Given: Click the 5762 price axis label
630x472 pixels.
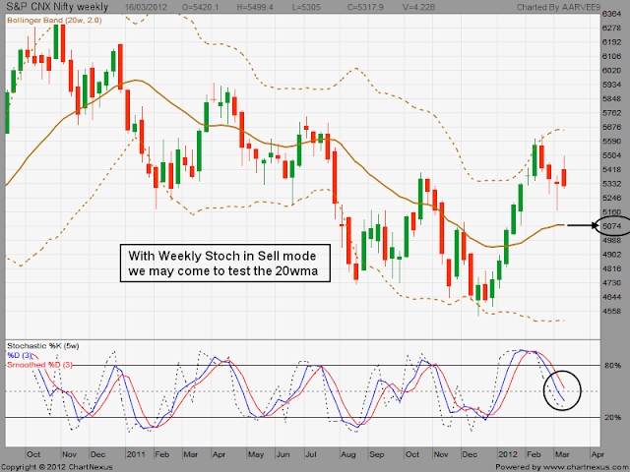Looking at the screenshot, I should (611, 113).
